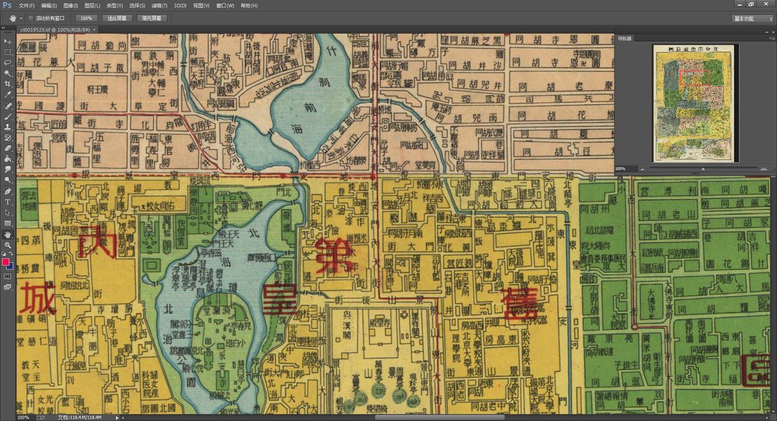Click the background color swatch
The height and width of the screenshot is (421, 777).
(x=10, y=265)
